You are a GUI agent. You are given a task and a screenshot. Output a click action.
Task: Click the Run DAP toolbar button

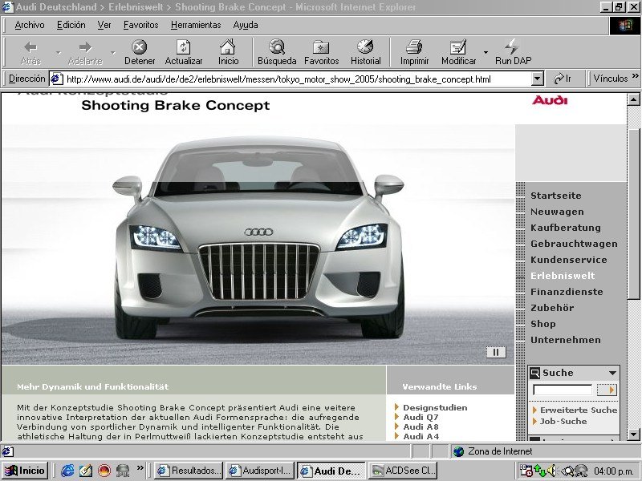click(x=513, y=52)
